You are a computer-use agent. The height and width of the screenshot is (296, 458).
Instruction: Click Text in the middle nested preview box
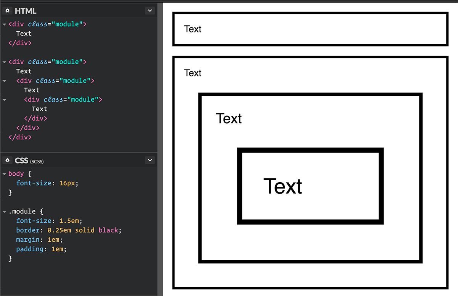point(229,118)
